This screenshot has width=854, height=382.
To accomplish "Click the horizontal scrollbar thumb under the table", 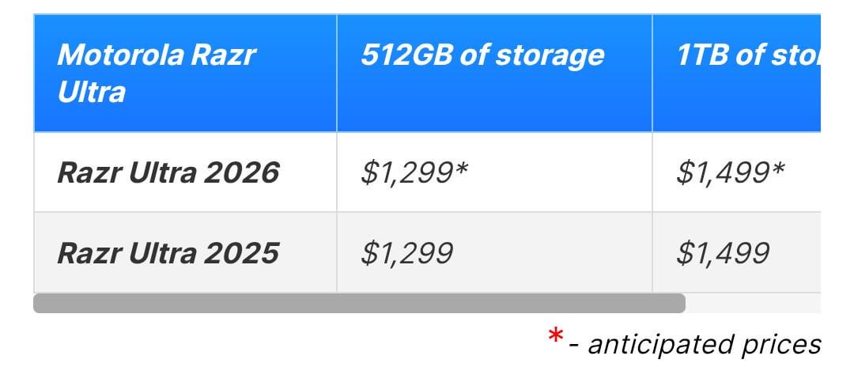I will (359, 304).
